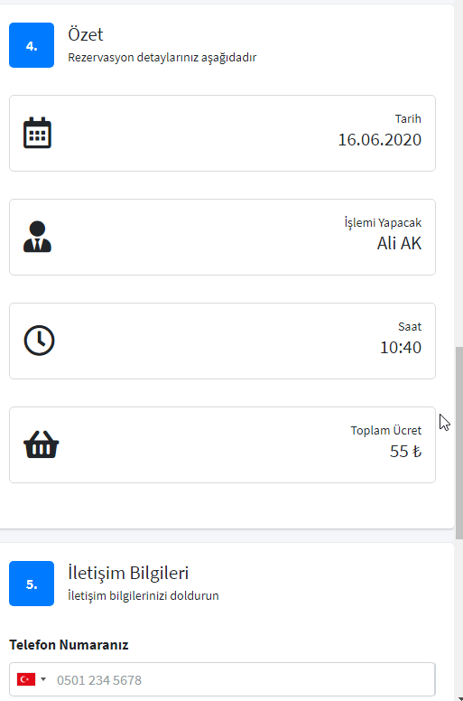Image resolution: width=463 pixels, height=701 pixels.
Task: Click the Telefon Numaranız label
Action: click(69, 645)
